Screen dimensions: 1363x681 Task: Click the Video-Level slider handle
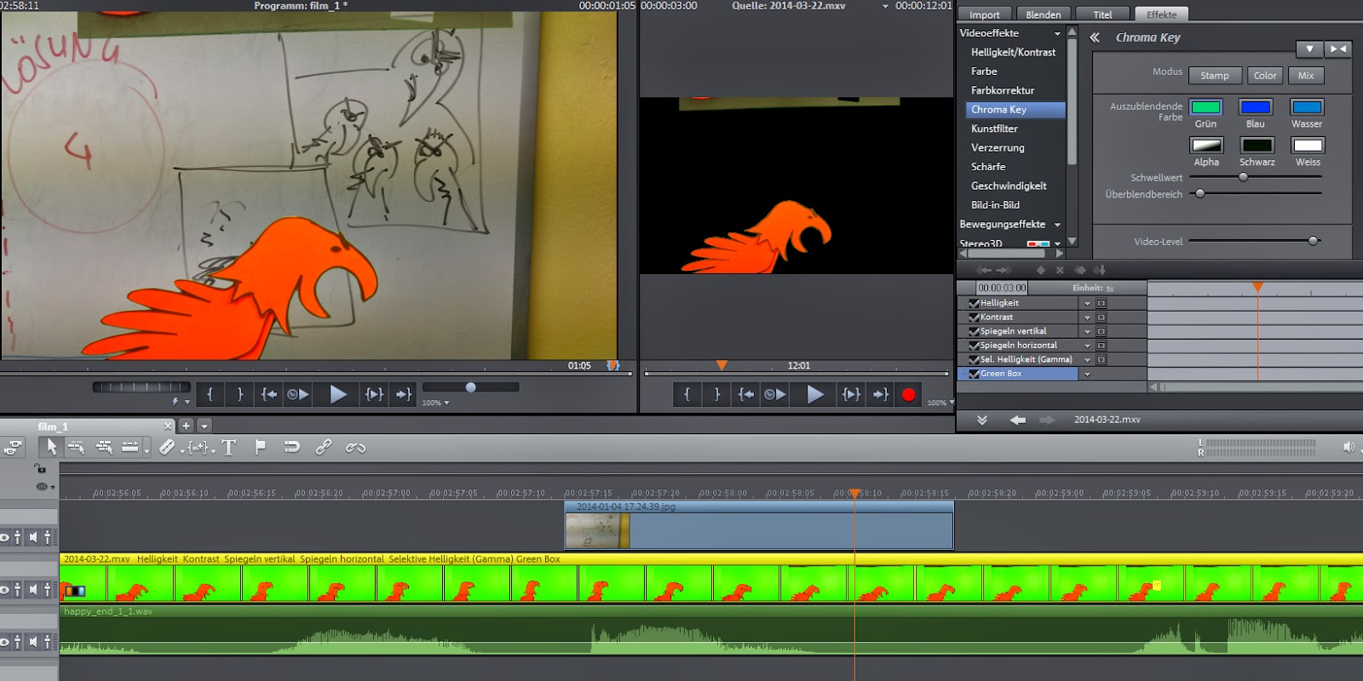(1314, 241)
